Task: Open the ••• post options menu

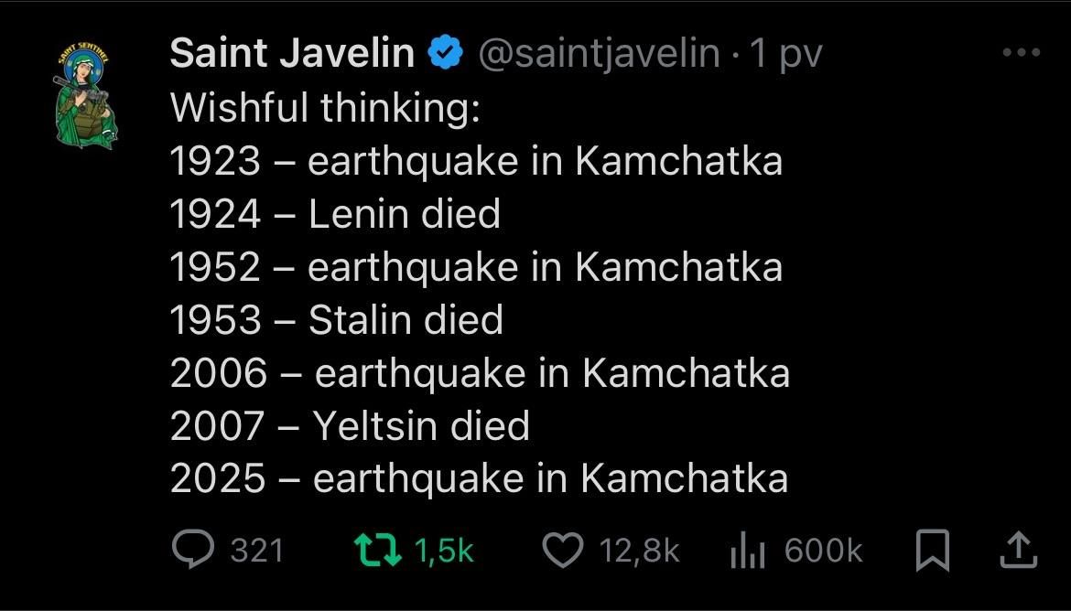Action: (1021, 52)
